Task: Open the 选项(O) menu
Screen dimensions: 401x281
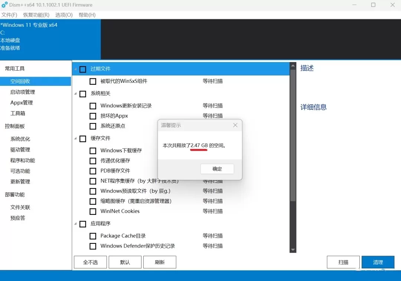Action: tap(64, 15)
